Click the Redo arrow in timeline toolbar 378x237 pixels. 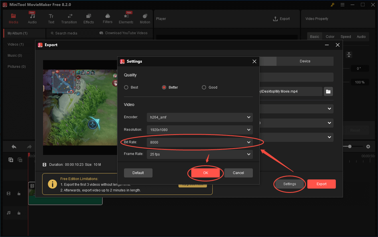(x=29, y=147)
